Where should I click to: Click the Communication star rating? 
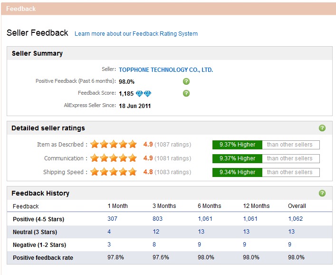[x=114, y=158]
